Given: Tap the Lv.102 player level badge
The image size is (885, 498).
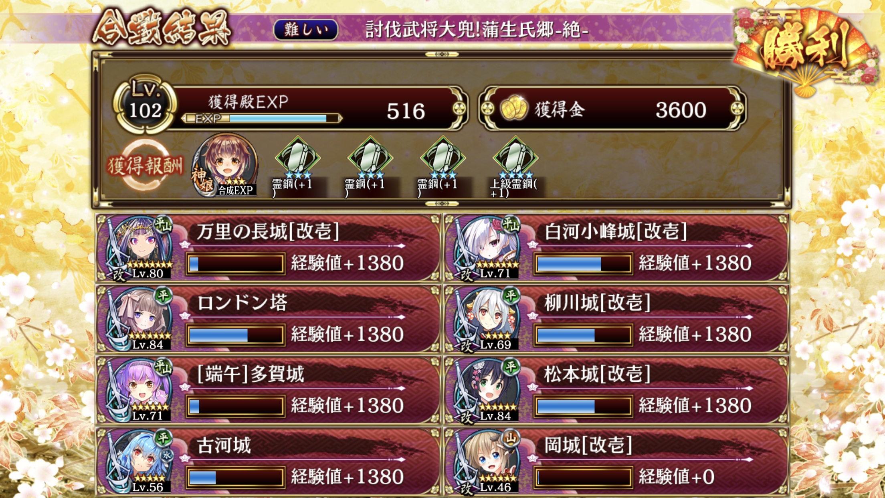Looking at the screenshot, I should coord(145,104).
